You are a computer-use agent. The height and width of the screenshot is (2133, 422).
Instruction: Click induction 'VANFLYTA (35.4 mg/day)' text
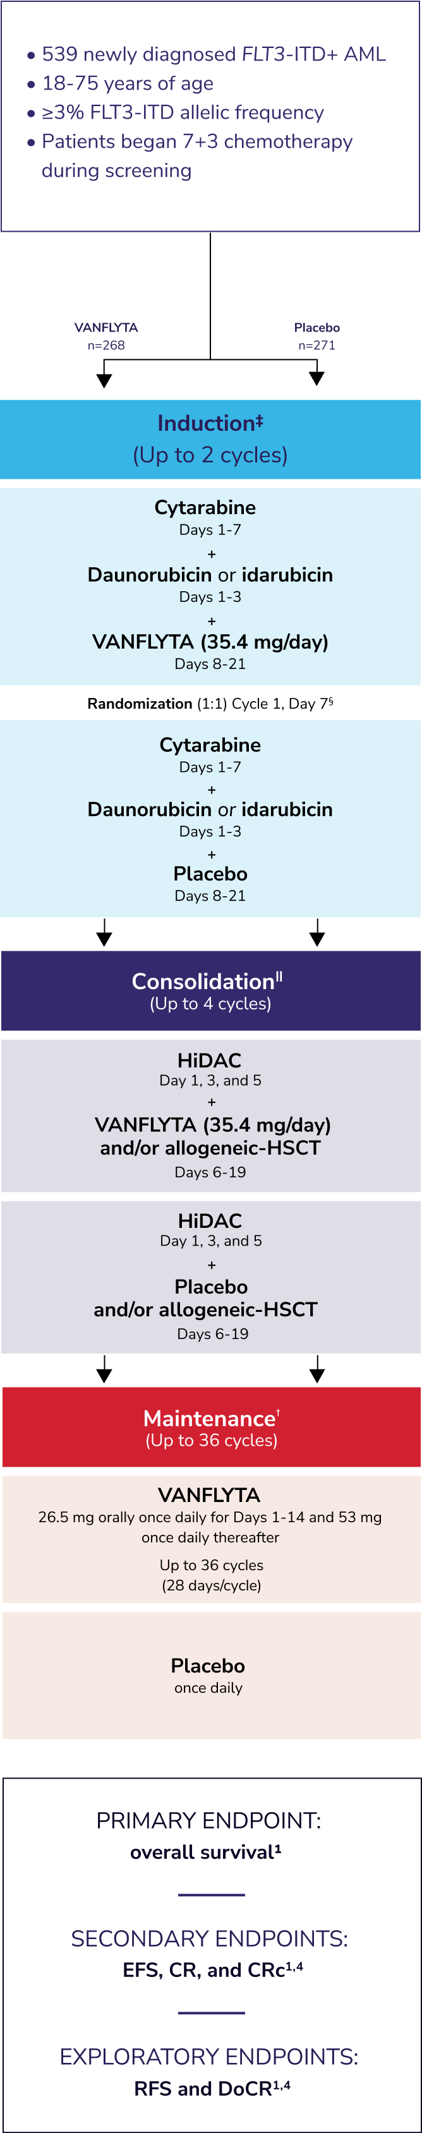[210, 642]
